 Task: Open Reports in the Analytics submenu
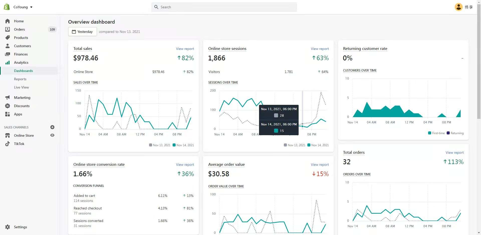pos(20,79)
